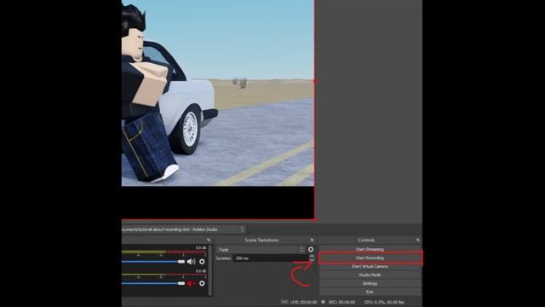The image size is (545, 307).
Task: Click the Start Recording button
Action: click(370, 258)
